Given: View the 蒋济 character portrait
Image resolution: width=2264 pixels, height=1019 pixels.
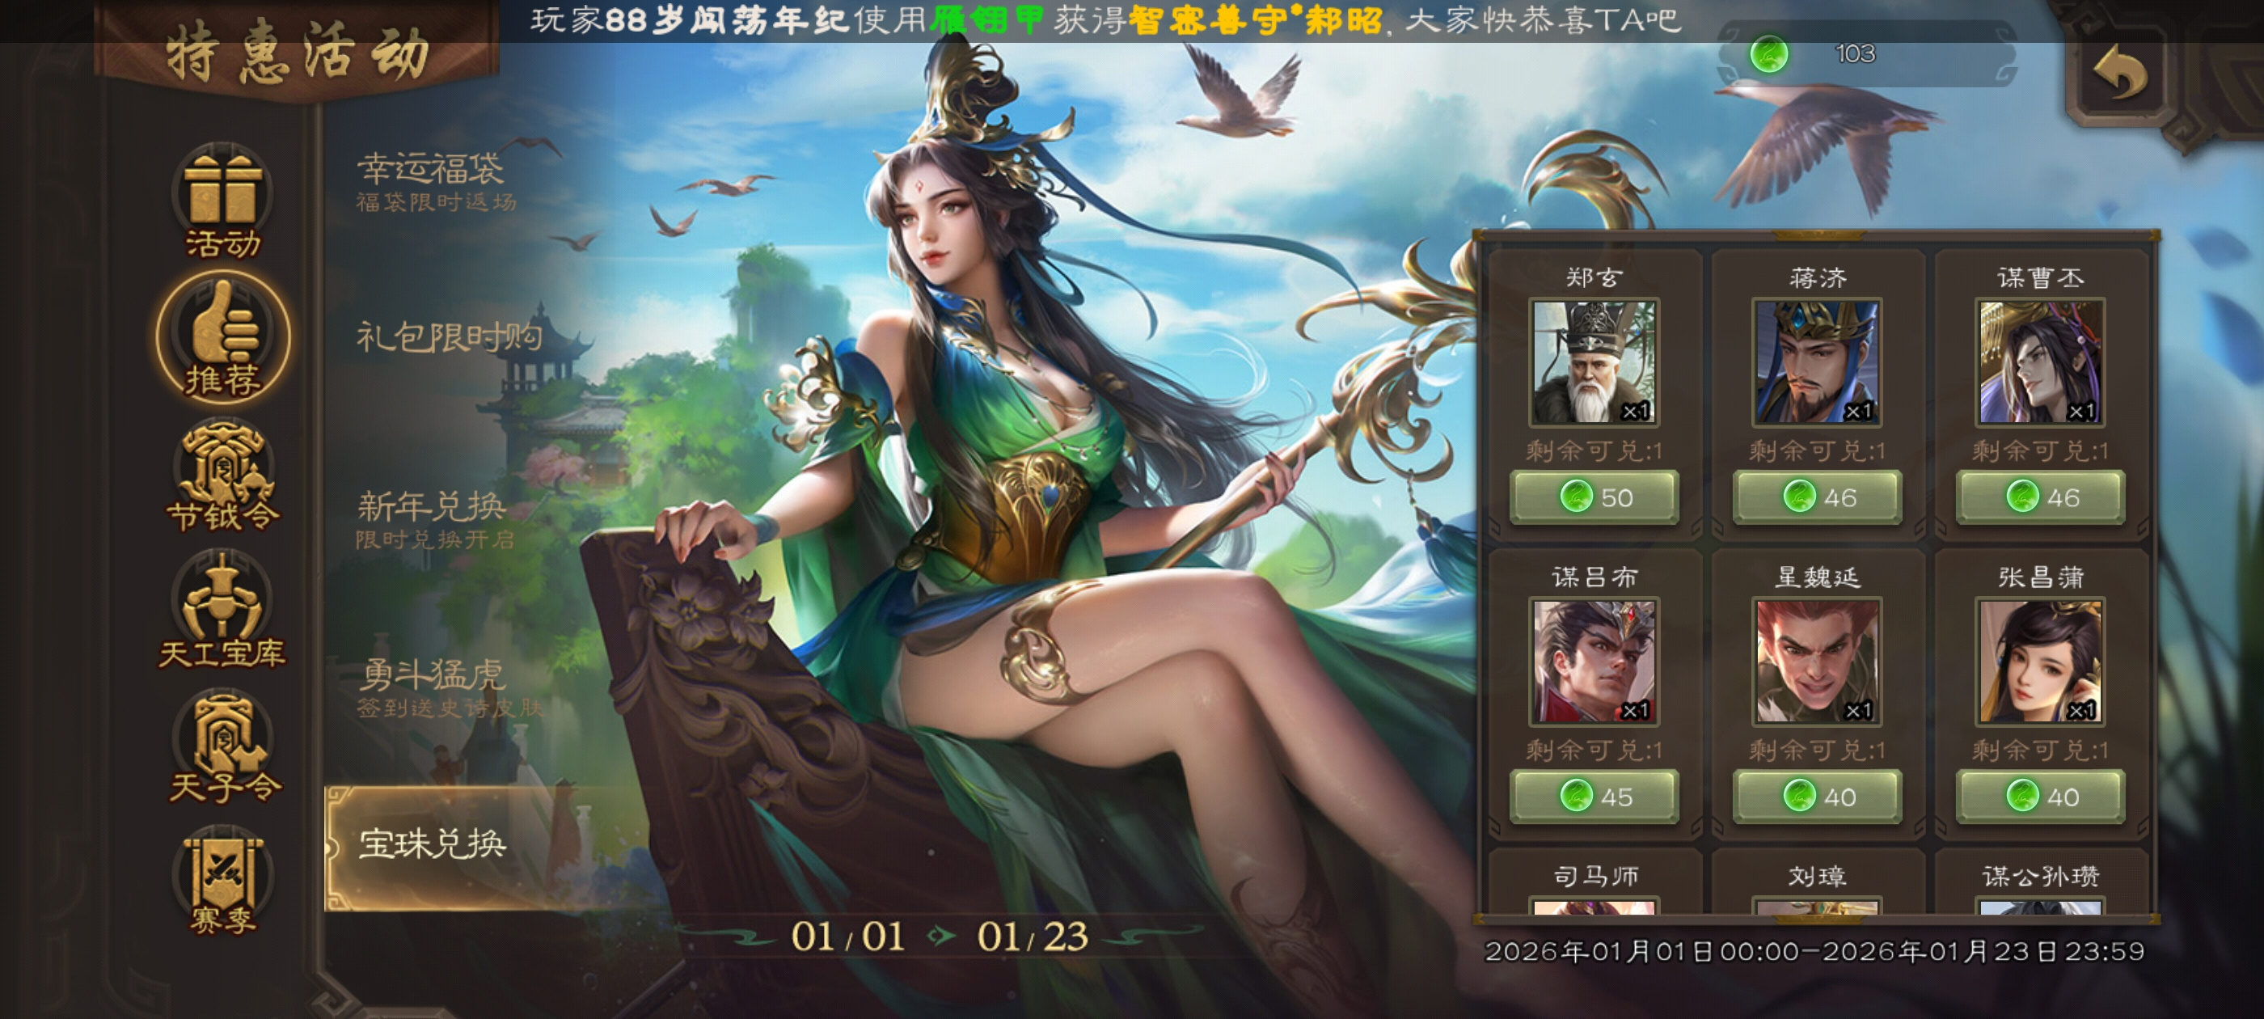Looking at the screenshot, I should 1818,362.
